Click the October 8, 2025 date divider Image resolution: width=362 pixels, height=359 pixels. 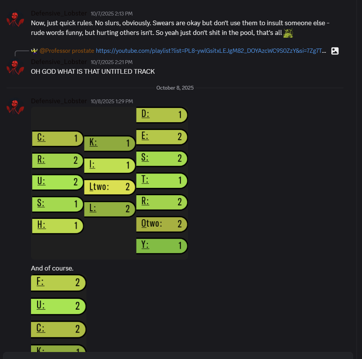coord(175,88)
